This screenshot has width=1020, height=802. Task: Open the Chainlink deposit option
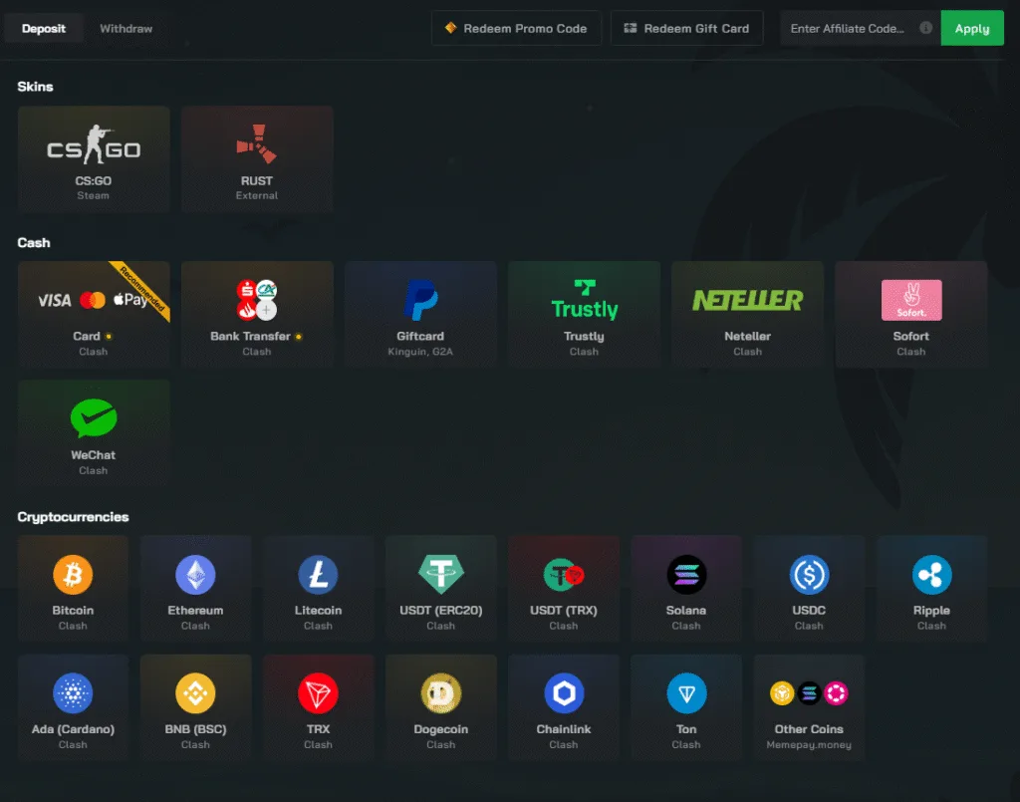564,707
